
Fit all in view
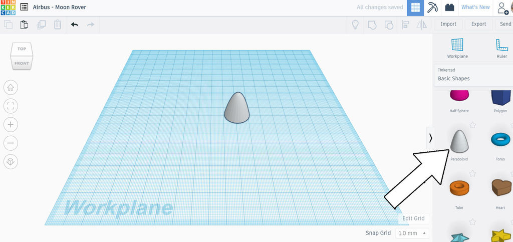pyautogui.click(x=11, y=106)
